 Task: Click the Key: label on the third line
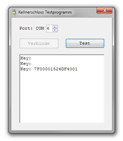pos(26,69)
